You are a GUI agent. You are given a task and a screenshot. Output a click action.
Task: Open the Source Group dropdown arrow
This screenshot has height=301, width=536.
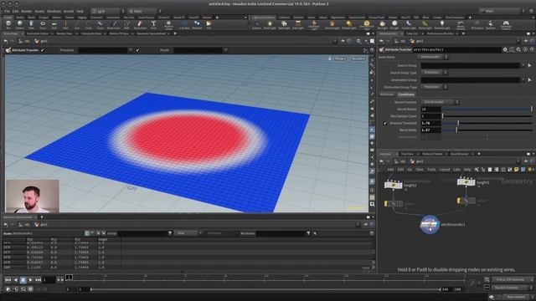523,65
